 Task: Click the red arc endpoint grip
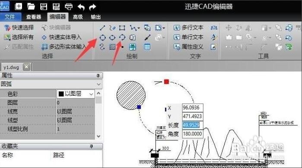[166, 81]
